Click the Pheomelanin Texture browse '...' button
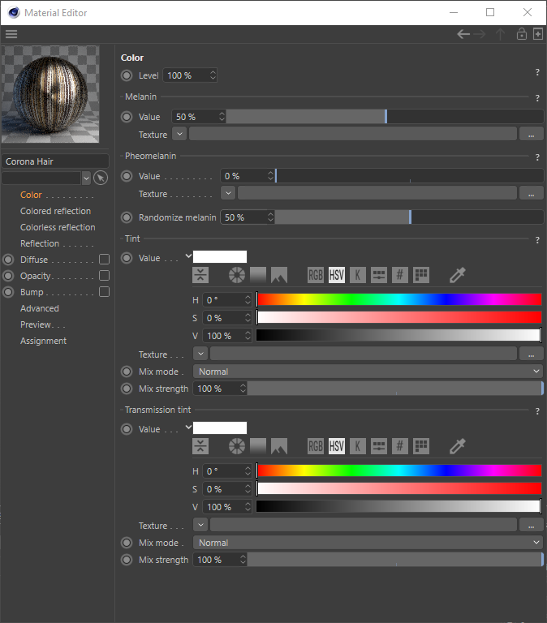 [531, 194]
